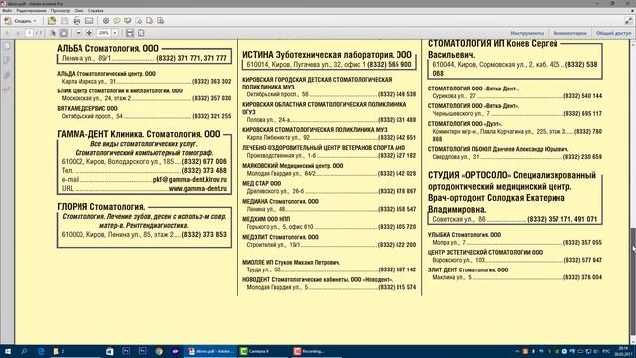
Task: Click the Open file folder icon
Action: [52, 21]
